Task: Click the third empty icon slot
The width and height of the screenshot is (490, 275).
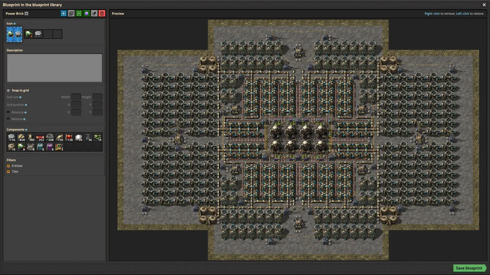Action: tap(48, 34)
